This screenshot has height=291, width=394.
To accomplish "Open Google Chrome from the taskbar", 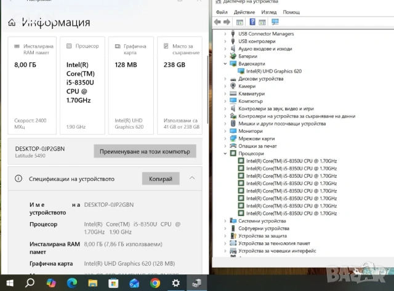I will tap(155, 283).
